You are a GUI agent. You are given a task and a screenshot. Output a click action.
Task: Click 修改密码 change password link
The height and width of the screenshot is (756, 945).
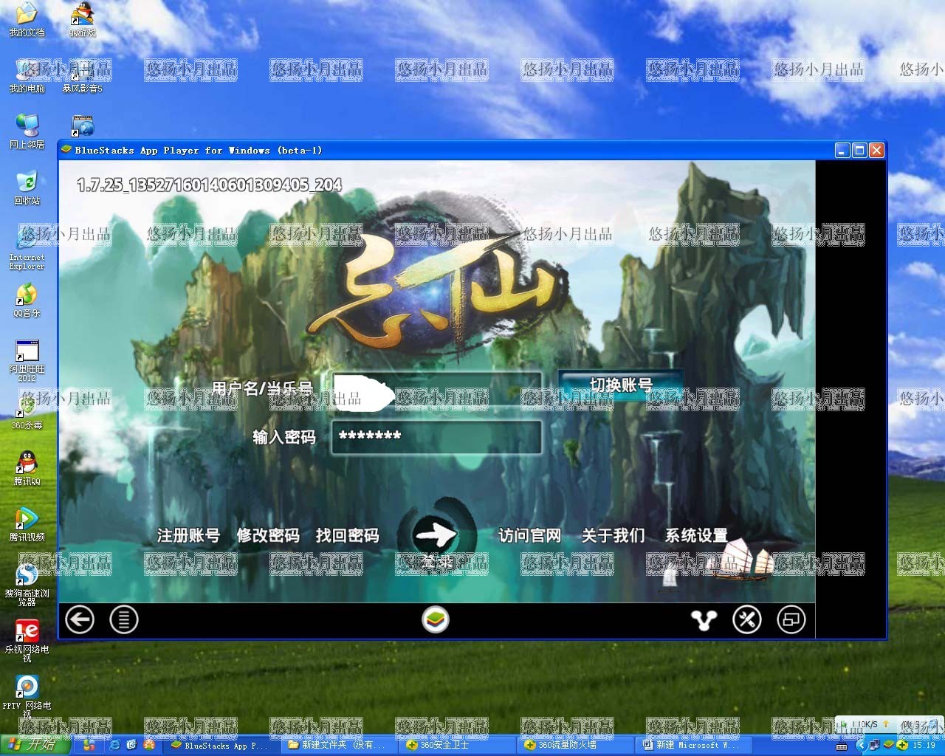[x=268, y=536]
